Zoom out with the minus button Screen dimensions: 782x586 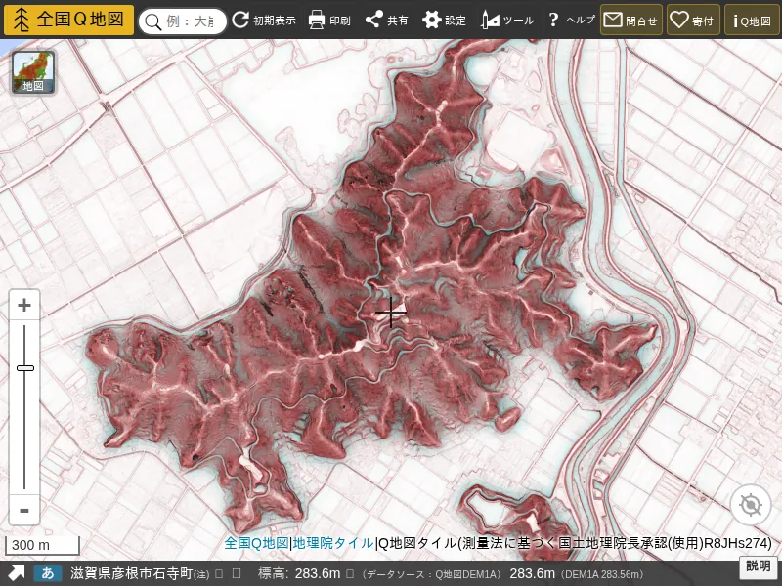[23, 510]
